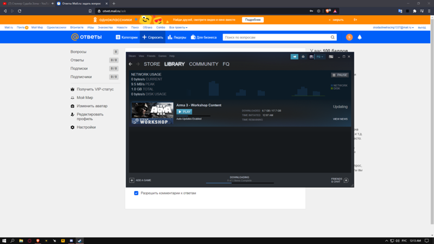Go back with Steam's back arrow
Screen dimensions: 434x244
tap(130, 64)
